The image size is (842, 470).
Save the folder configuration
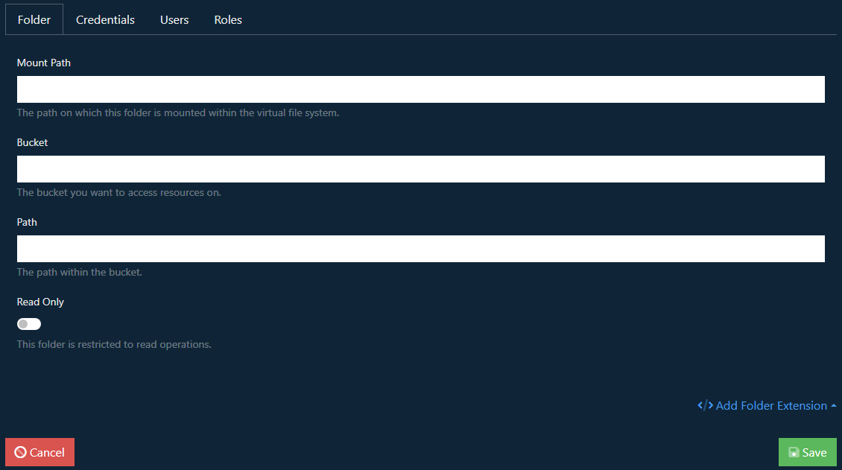click(x=807, y=452)
